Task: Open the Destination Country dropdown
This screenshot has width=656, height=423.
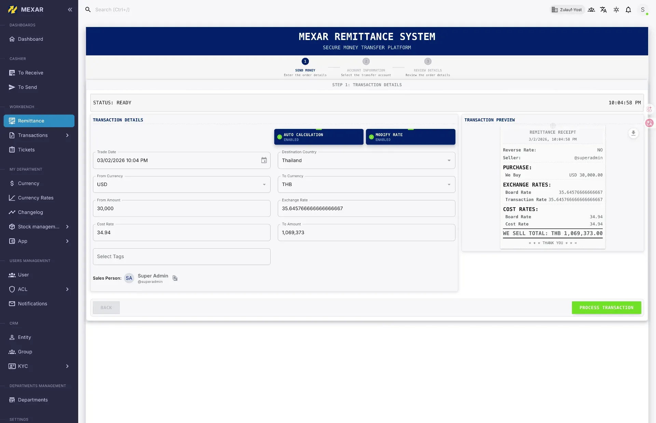Action: pyautogui.click(x=449, y=160)
